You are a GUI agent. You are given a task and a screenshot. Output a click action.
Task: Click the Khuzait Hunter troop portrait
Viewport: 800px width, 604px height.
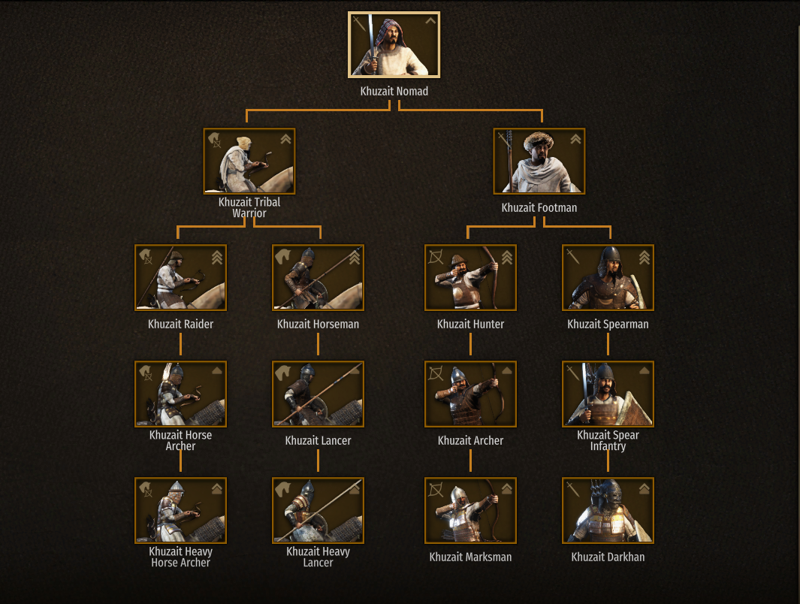pyautogui.click(x=470, y=277)
